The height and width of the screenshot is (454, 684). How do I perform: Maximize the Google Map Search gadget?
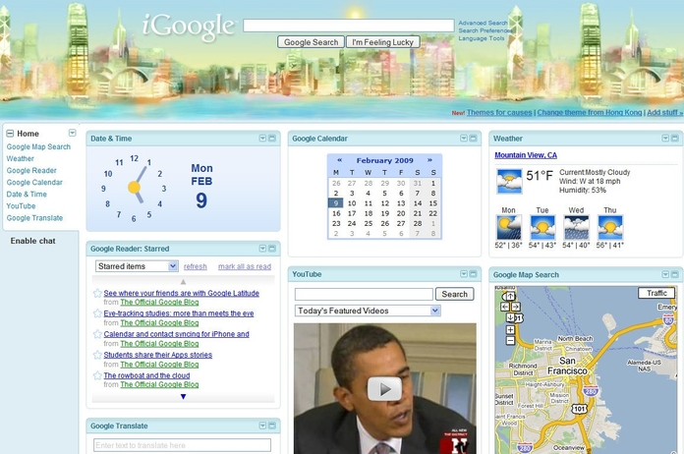[x=675, y=274]
